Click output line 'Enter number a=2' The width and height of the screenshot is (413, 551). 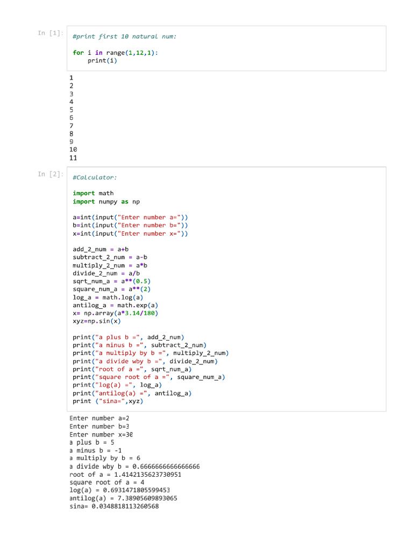click(x=99, y=418)
